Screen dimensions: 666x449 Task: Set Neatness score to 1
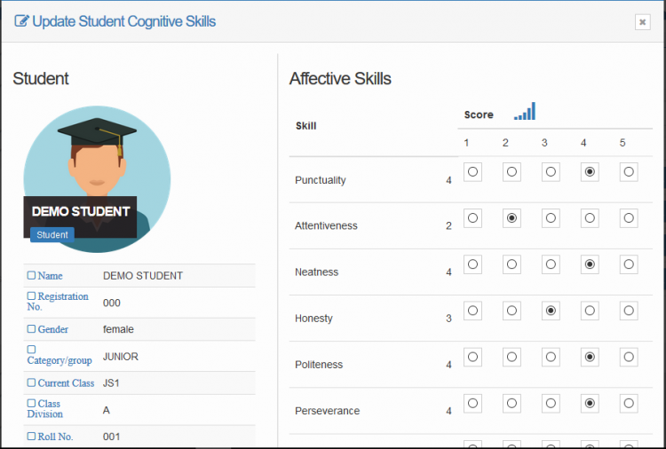[x=472, y=264]
